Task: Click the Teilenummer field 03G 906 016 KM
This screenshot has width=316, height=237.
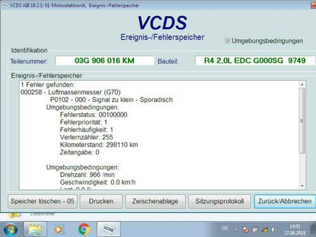Action: [x=104, y=61]
